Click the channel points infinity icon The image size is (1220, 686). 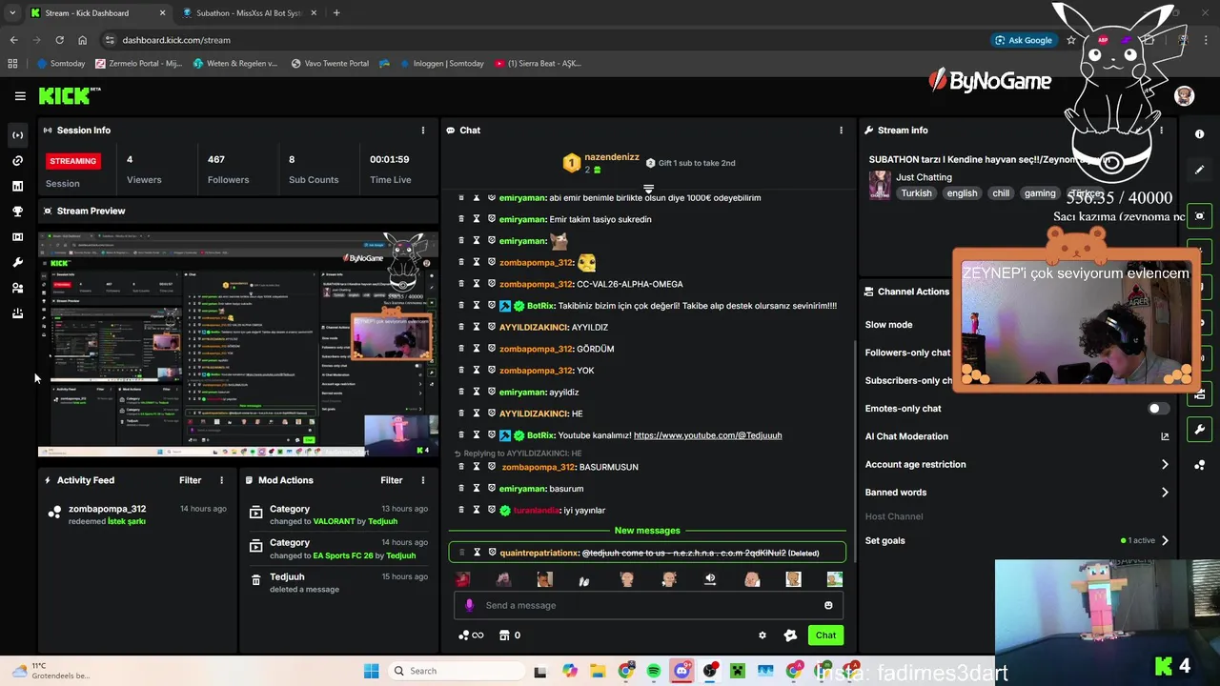coord(471,636)
